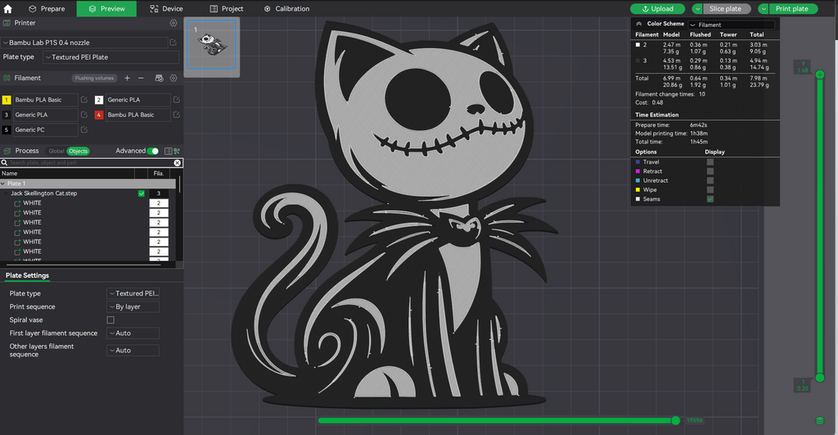Click the yellow filament 1 color swatch
This screenshot has height=435, width=838.
pyautogui.click(x=7, y=100)
